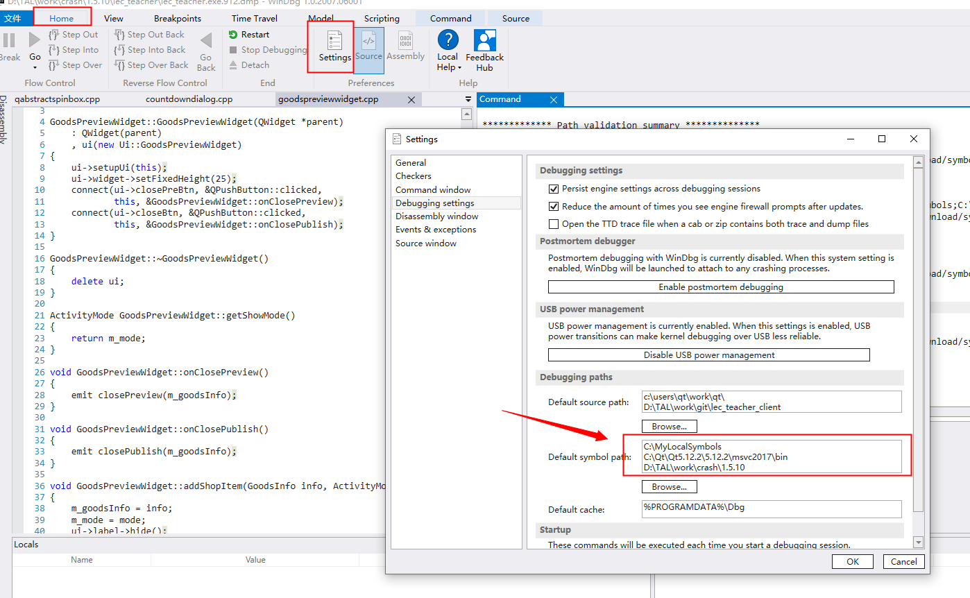Click Browse below Default source path
Image resolution: width=970 pixels, height=598 pixels.
tap(670, 426)
